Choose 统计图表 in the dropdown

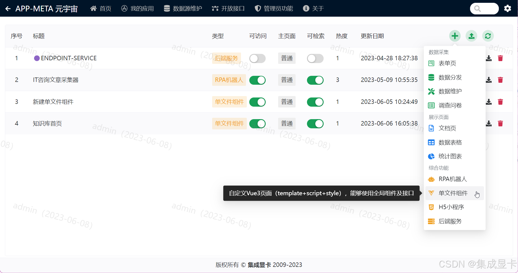click(454, 156)
